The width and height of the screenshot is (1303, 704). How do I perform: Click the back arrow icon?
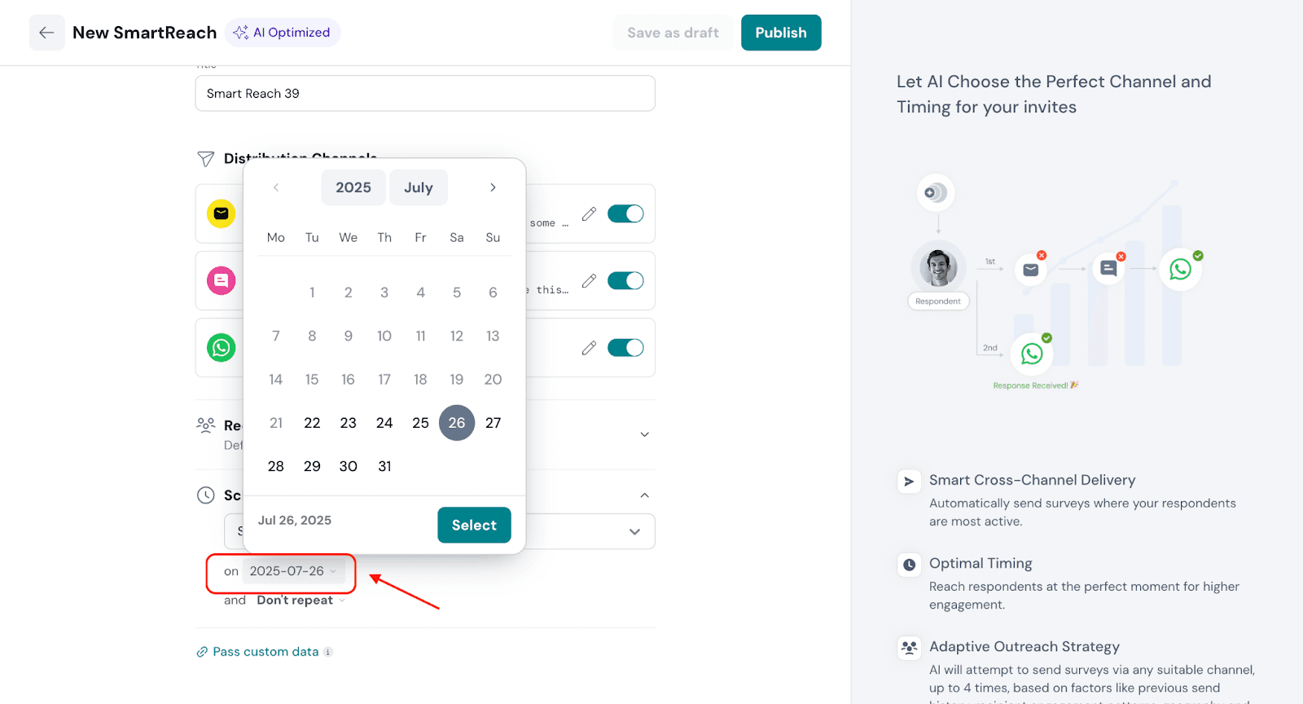pos(46,33)
